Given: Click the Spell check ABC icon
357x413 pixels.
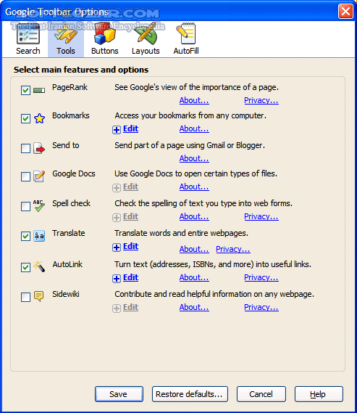Looking at the screenshot, I should [x=39, y=206].
